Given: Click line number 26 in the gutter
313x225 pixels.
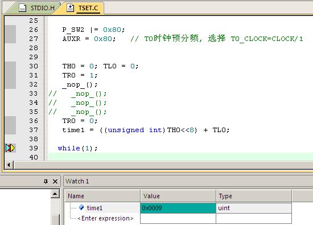Looking at the screenshot, I should click(34, 30).
